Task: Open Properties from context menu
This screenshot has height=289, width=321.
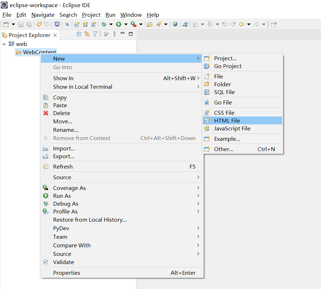Action: tap(122, 273)
